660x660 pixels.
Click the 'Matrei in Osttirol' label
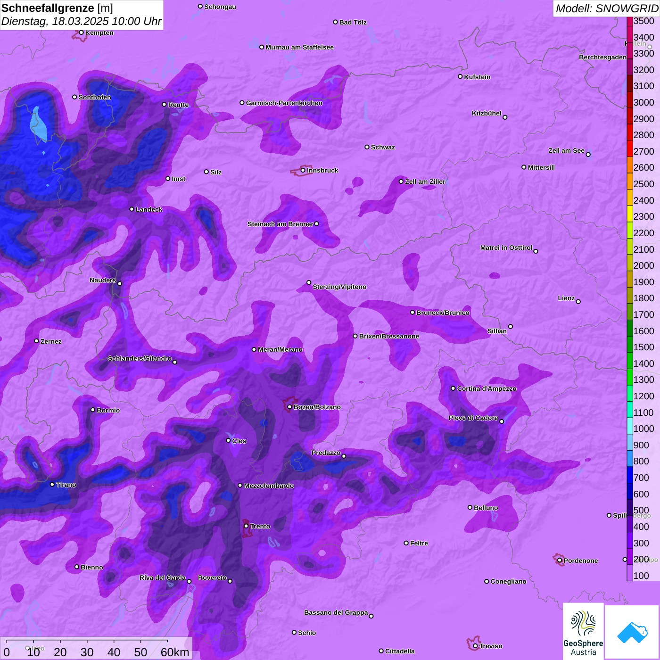click(506, 247)
